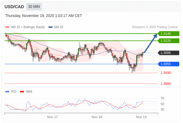Click the Nov 17 date axis label
The height and width of the screenshot is (123, 183).
point(53,117)
